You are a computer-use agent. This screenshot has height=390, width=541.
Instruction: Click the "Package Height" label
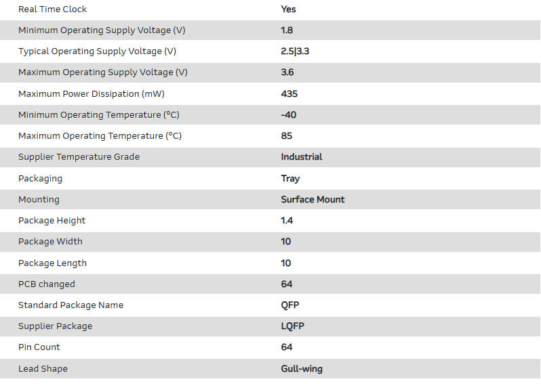pyautogui.click(x=52, y=221)
